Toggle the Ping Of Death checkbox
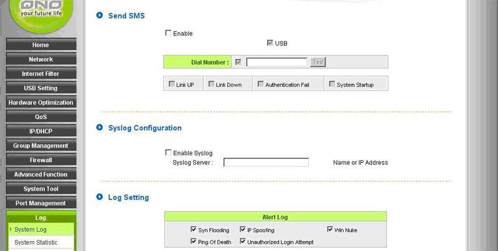Viewport: 498px width, 251px height. 194,240
